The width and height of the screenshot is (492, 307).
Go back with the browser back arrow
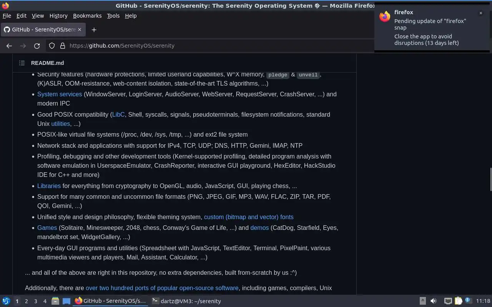(x=9, y=46)
